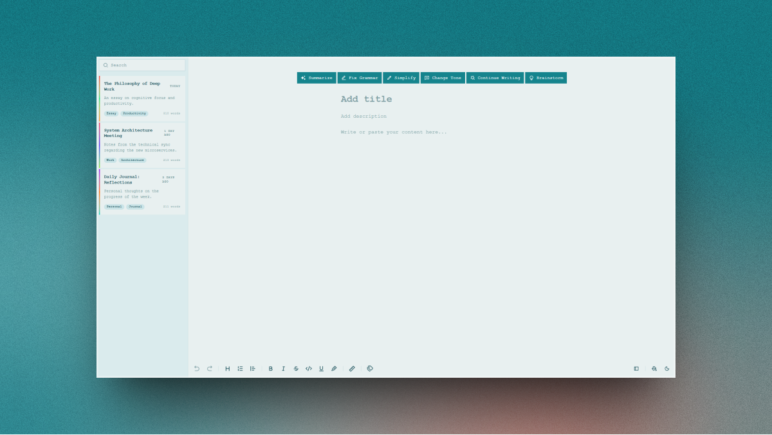Click the numbered list icon
Screen dimensions: 772x435
pos(240,368)
